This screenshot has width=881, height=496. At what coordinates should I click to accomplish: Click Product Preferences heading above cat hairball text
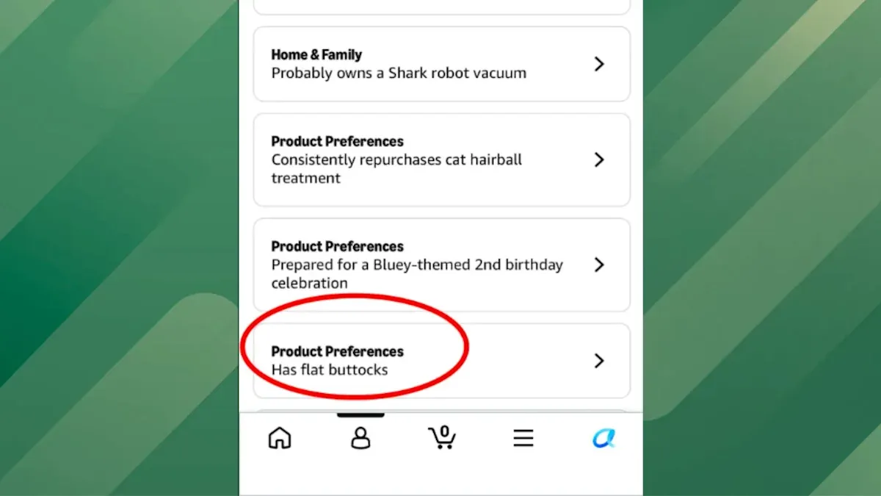(x=338, y=141)
